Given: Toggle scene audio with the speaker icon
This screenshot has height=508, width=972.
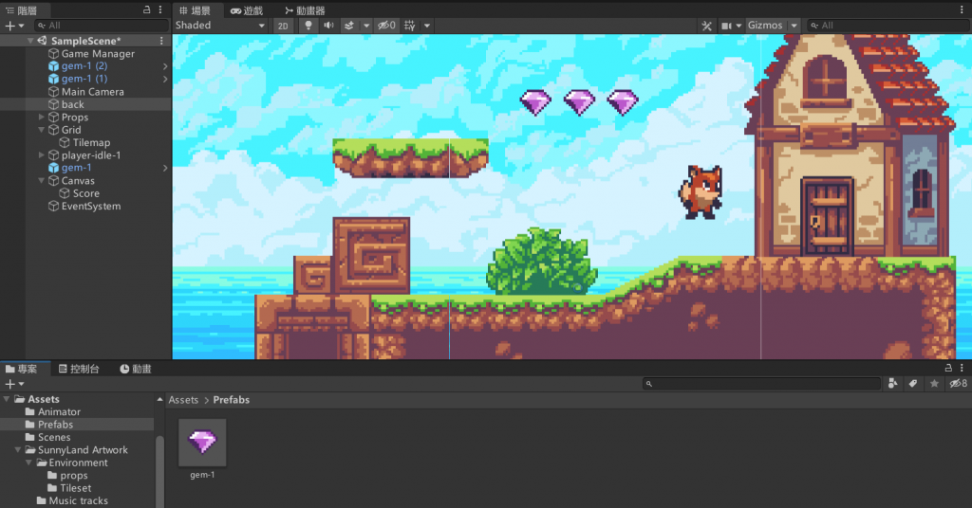Looking at the screenshot, I should pos(328,26).
